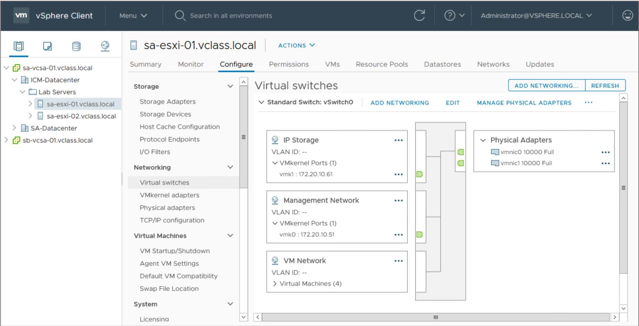Open Networking inventory view icon
This screenshot has width=639, height=326.
click(x=105, y=46)
